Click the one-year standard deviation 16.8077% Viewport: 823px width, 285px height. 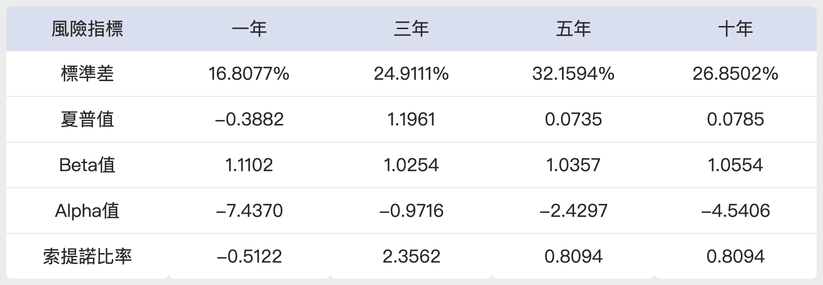pos(249,73)
